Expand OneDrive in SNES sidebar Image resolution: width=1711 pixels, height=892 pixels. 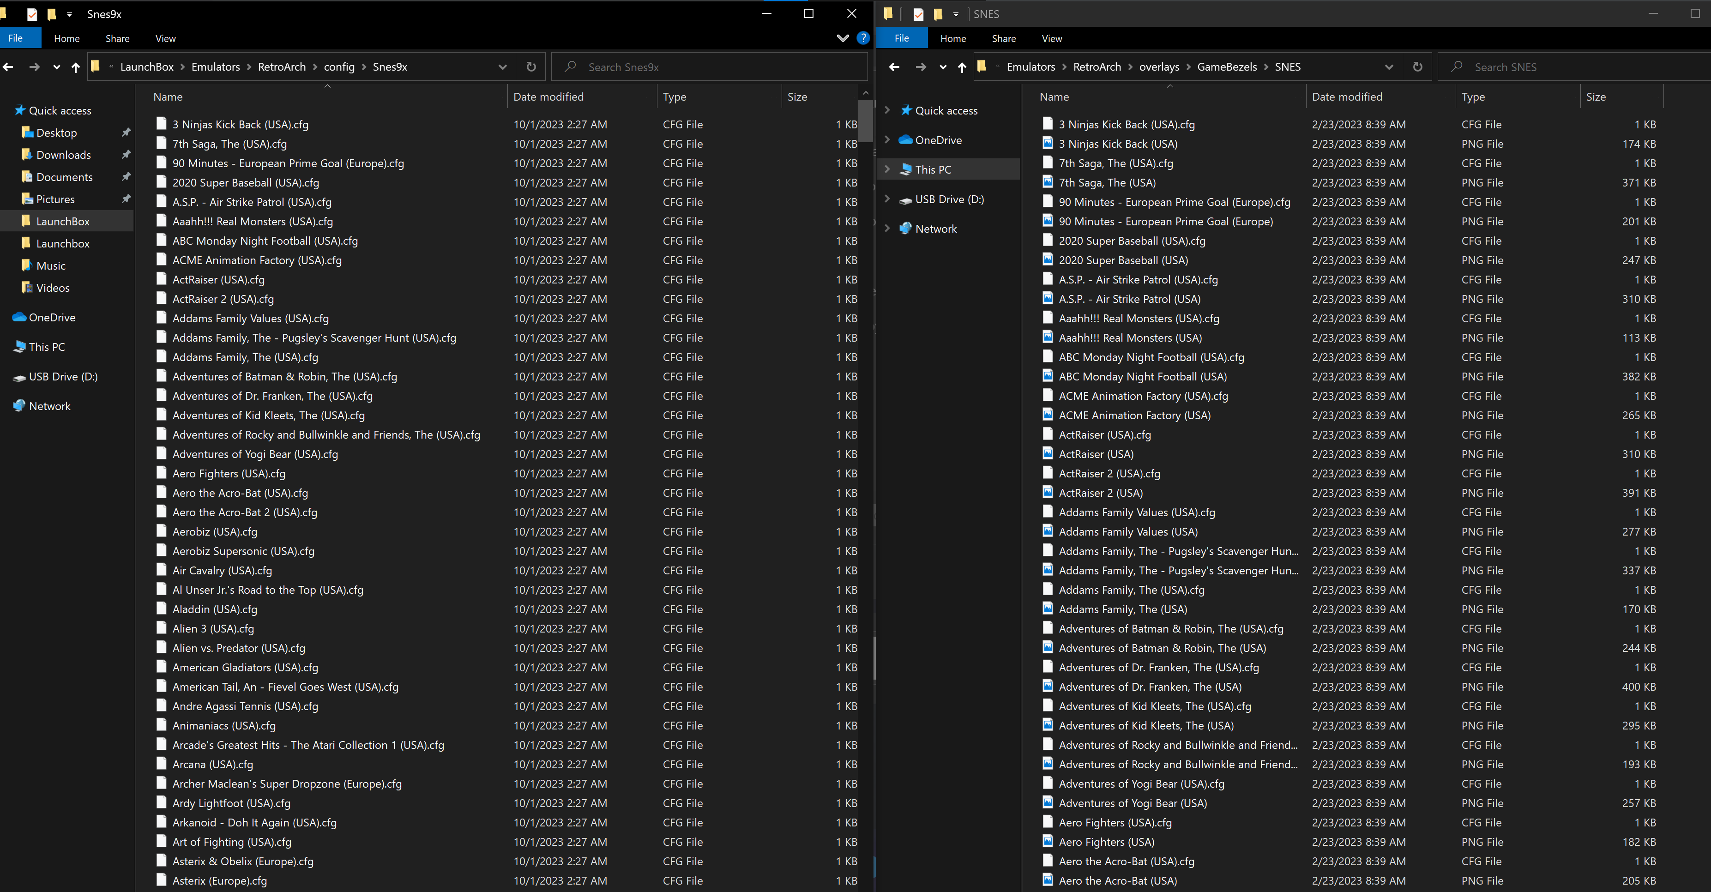pyautogui.click(x=887, y=139)
